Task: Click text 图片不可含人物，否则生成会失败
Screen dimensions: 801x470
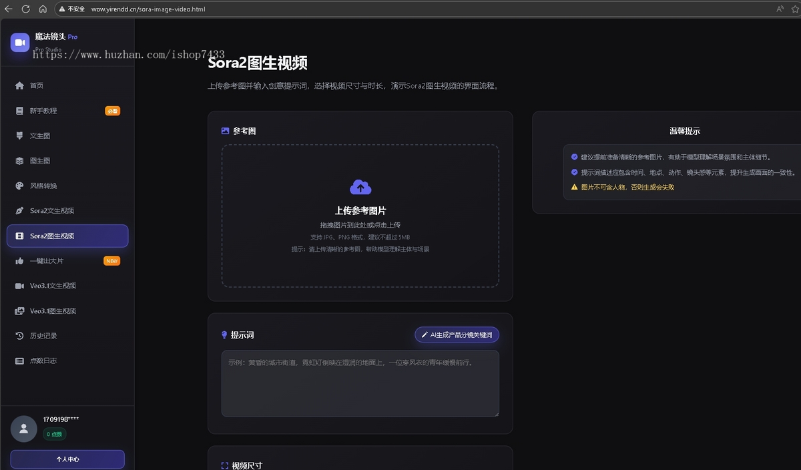Action: tap(627, 188)
